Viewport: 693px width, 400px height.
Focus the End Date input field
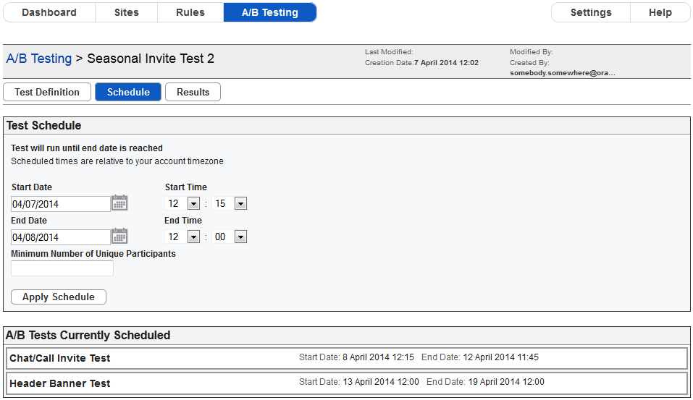[x=61, y=237]
